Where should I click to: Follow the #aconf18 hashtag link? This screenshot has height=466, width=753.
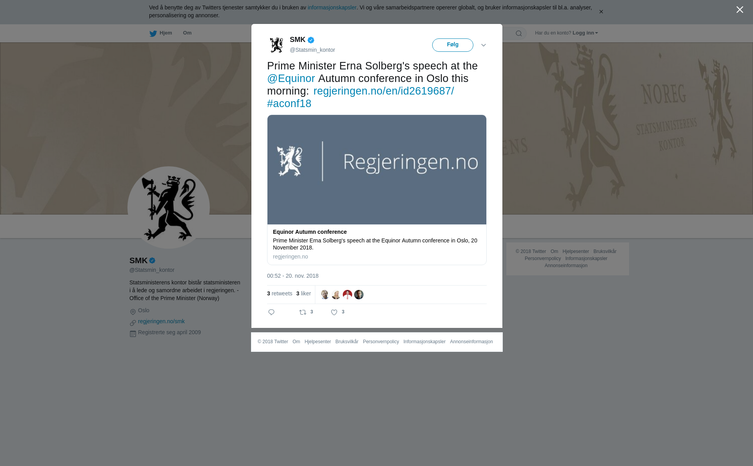pyautogui.click(x=289, y=104)
